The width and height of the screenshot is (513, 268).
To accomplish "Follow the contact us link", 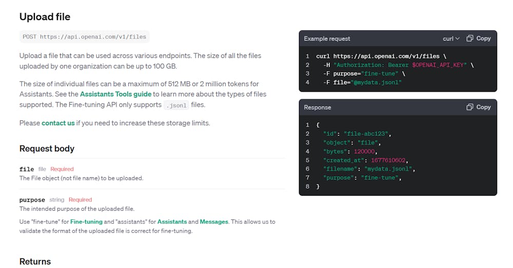I will coord(58,123).
